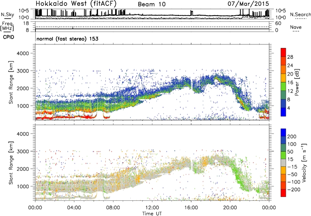Click the '16:00' time tick label

(191, 208)
